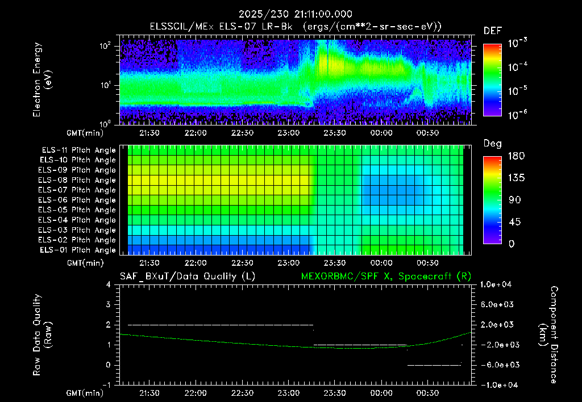Click the plot timestamp 2025/230 21:11:00.000
Viewport: 582px width, 402px height.
[x=296, y=14]
